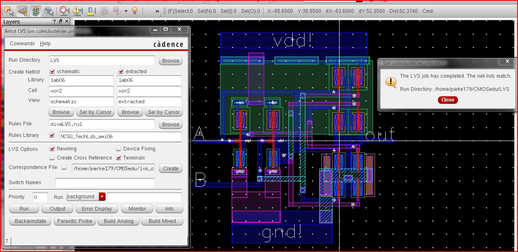Viewport: 518px width, 252px height.
Task: Click the orange and blue path toolbar icon
Action: click(22, 11)
